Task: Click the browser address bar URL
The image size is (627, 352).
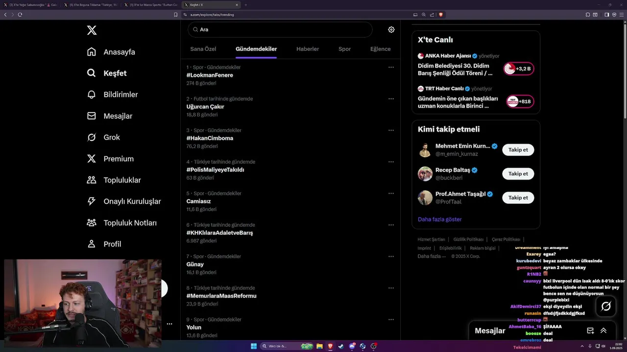Action: coord(212,15)
